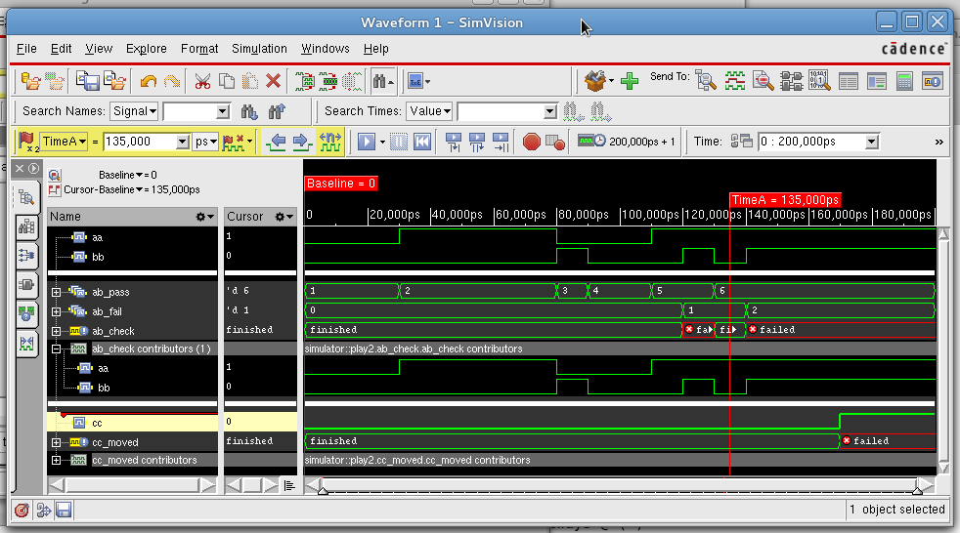Click the TimeA cursor selector button
Viewport: 960px width, 533px height.
coord(64,142)
